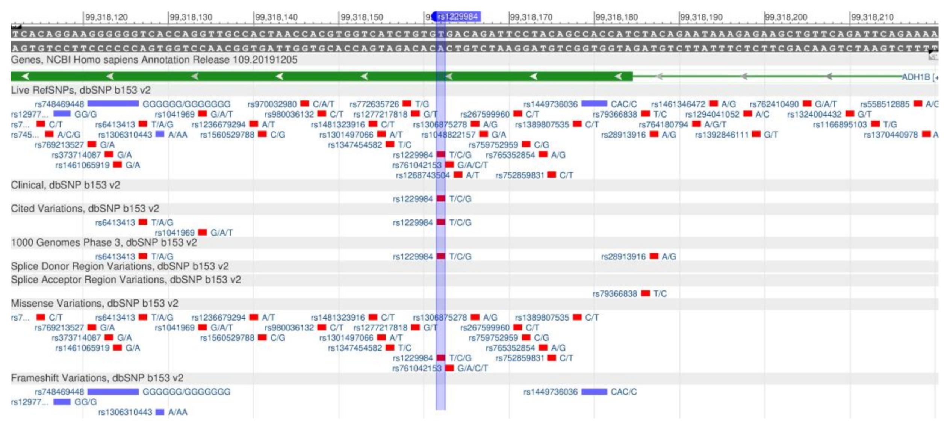The width and height of the screenshot is (944, 428).
Task: Select the solid green ADH1B exon bar
Action: 322,77
